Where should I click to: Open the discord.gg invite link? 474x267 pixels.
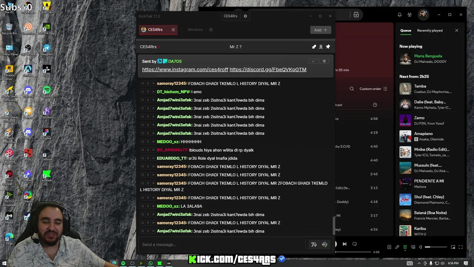[x=268, y=69]
